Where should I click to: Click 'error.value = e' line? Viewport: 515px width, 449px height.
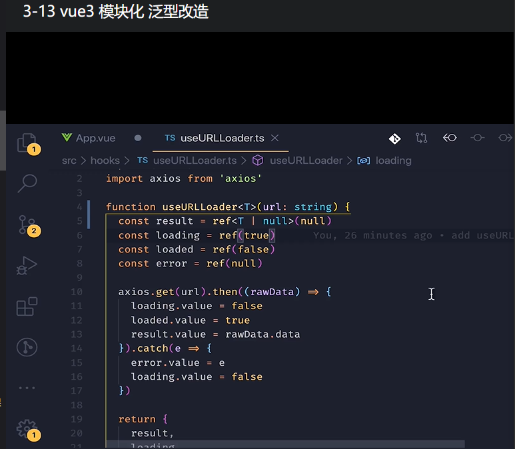178,362
